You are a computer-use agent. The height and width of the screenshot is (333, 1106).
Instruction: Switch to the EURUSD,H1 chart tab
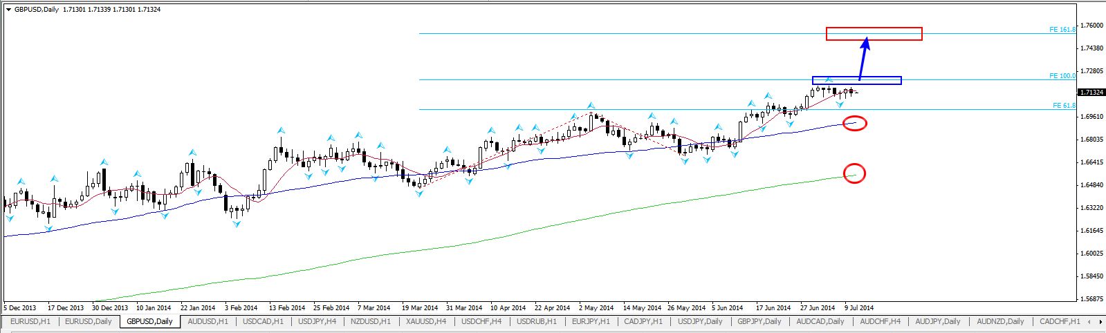[30, 322]
